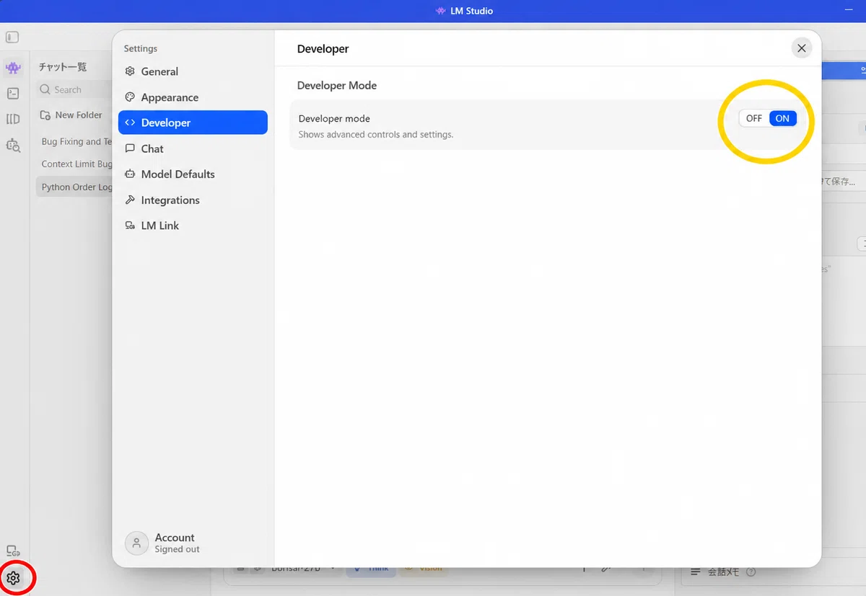The image size is (866, 596).
Task: Open My Models library icon in left rail
Action: click(13, 119)
